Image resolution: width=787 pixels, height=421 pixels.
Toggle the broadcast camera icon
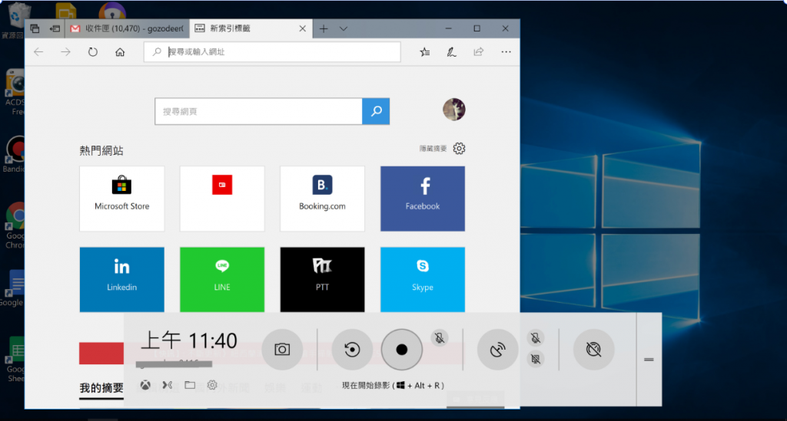coord(536,359)
